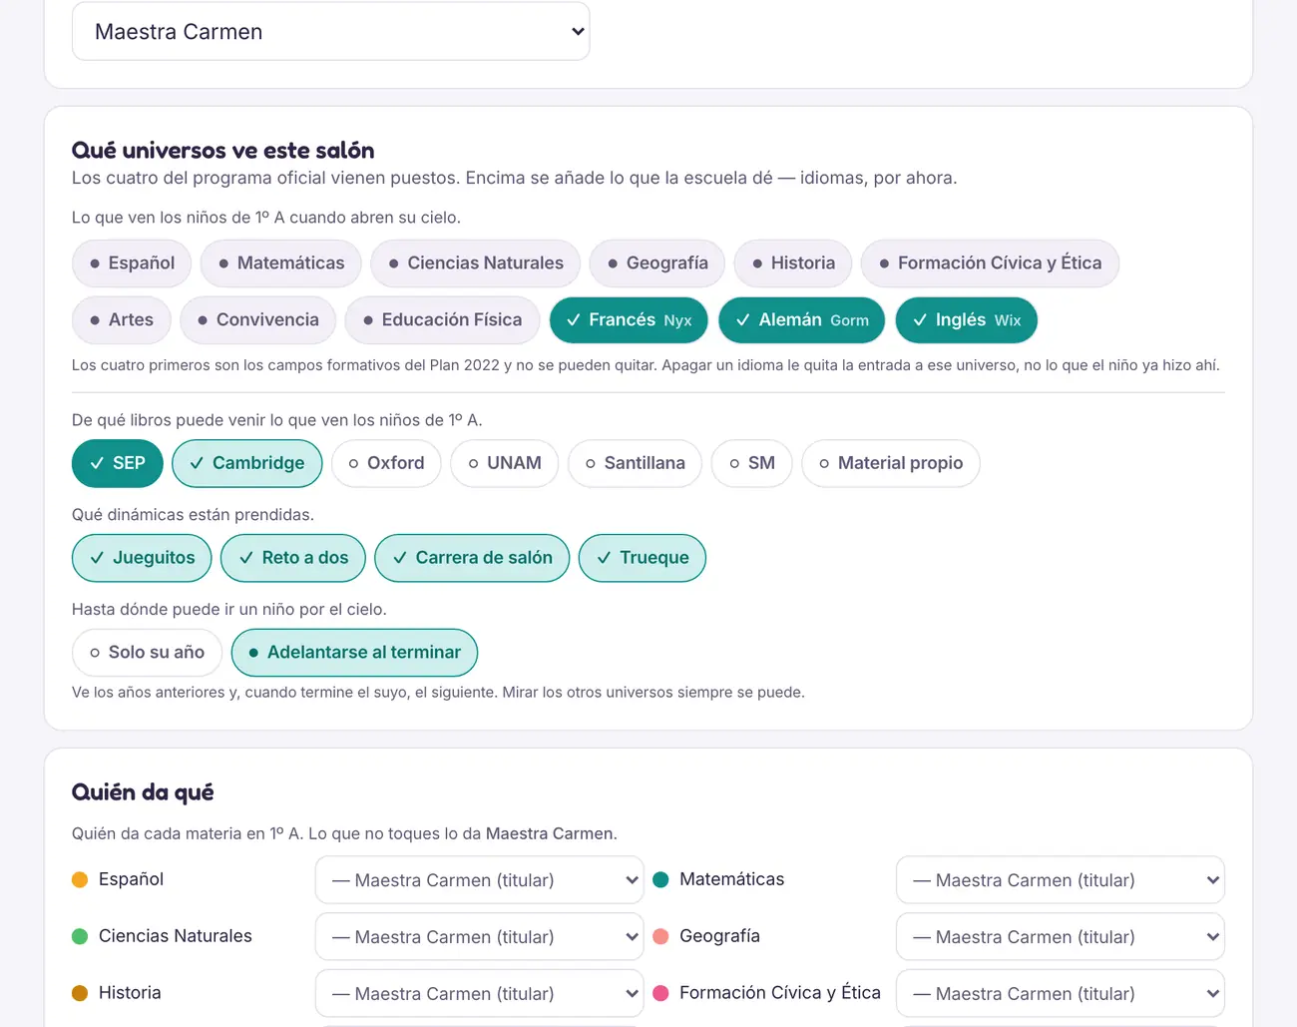Open teacher dropdown for Formación Cívica y Ética
This screenshot has height=1027, width=1297.
1061,994
